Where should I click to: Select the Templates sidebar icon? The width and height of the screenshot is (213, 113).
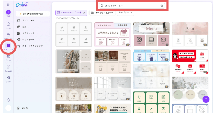click(8, 46)
